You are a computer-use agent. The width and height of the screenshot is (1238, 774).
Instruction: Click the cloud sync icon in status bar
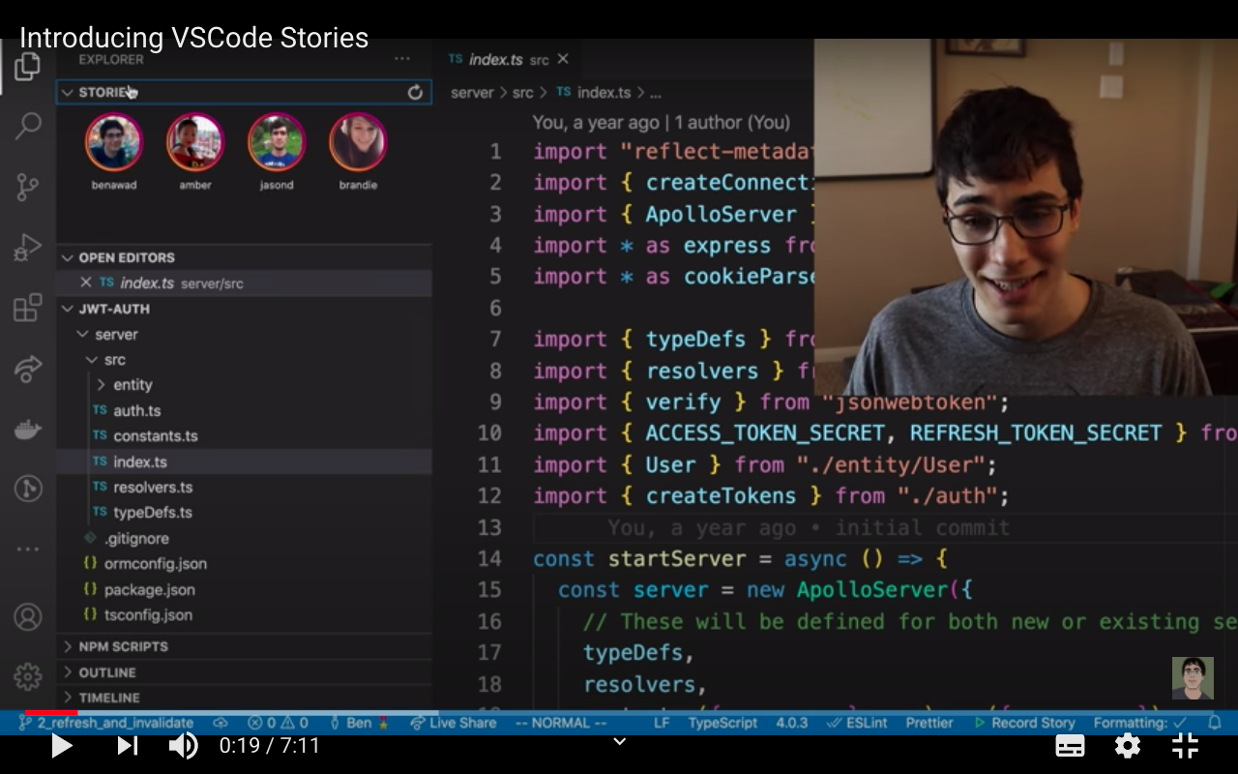pyautogui.click(x=221, y=723)
